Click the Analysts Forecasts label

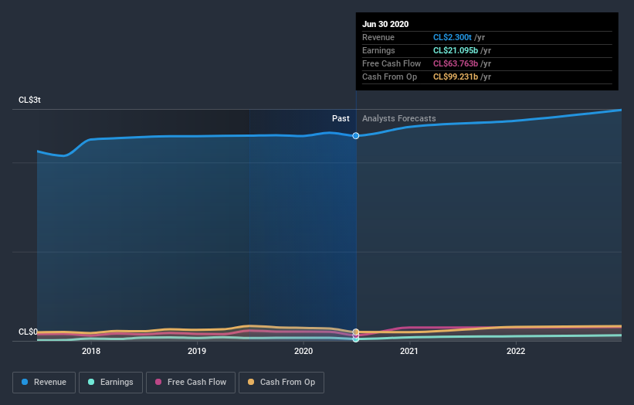[399, 118]
